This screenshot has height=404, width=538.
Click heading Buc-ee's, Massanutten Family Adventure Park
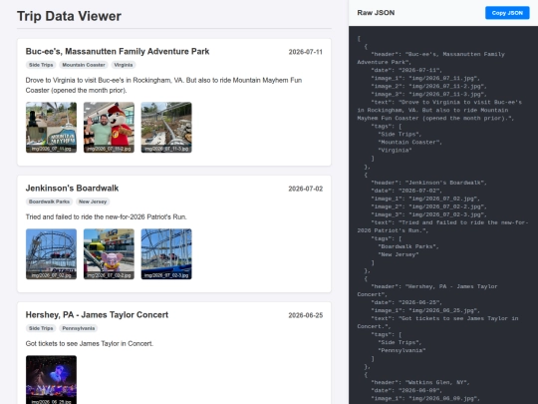[x=118, y=52]
